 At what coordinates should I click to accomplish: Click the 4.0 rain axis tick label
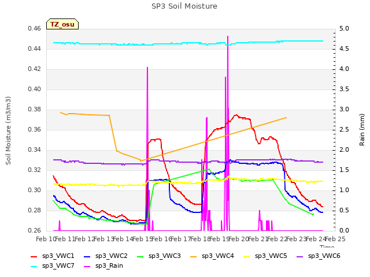pos(344,69)
